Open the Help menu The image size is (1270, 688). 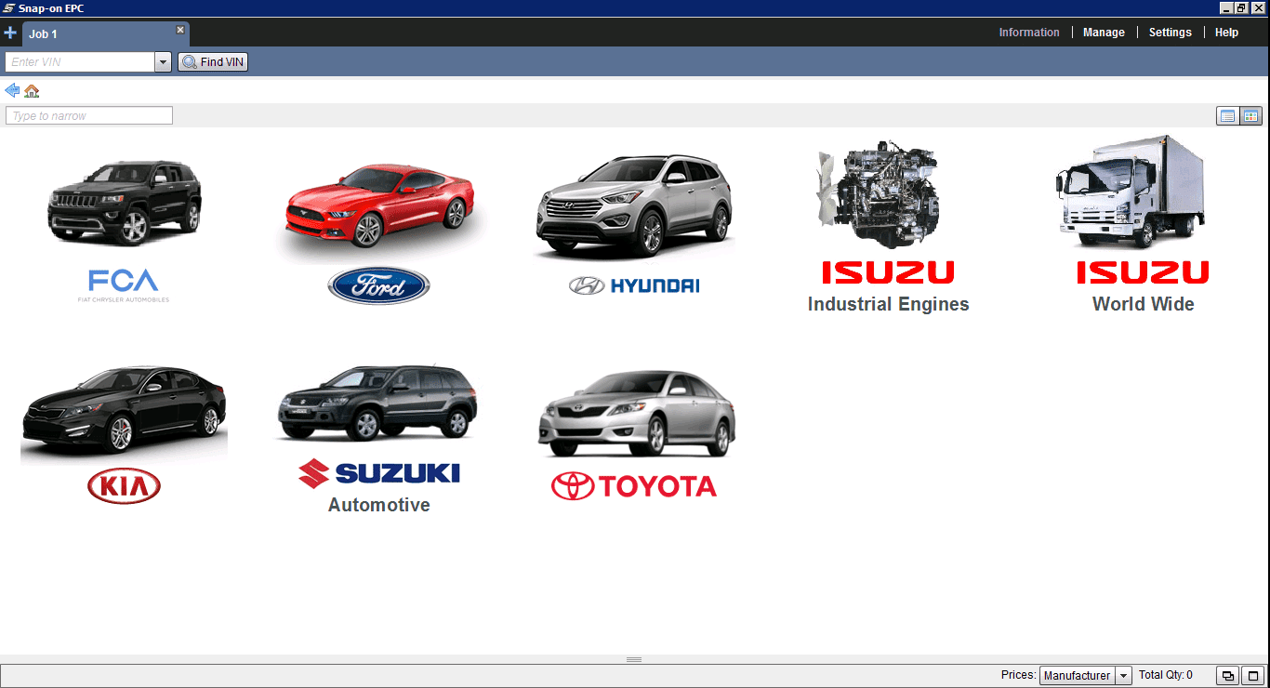[1226, 33]
